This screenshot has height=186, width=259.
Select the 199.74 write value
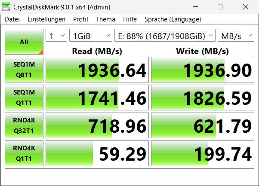tap(203, 153)
